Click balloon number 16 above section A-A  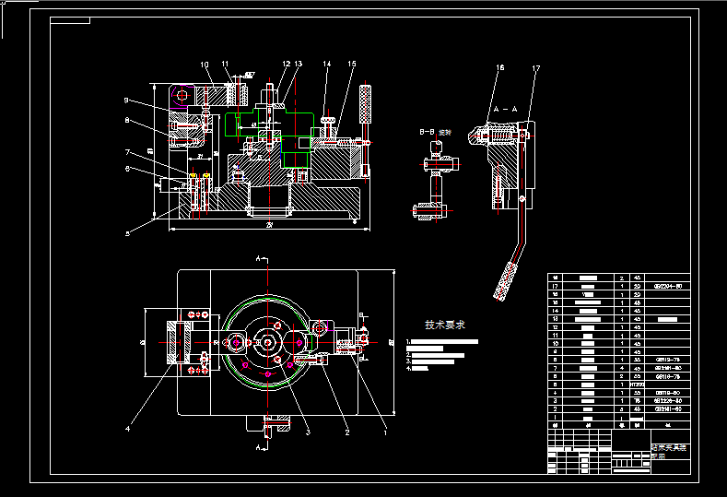click(x=500, y=67)
